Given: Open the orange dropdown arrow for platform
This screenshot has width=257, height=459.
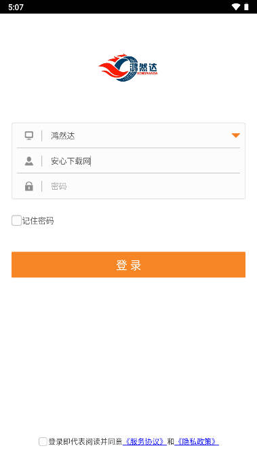Looking at the screenshot, I should (x=236, y=135).
